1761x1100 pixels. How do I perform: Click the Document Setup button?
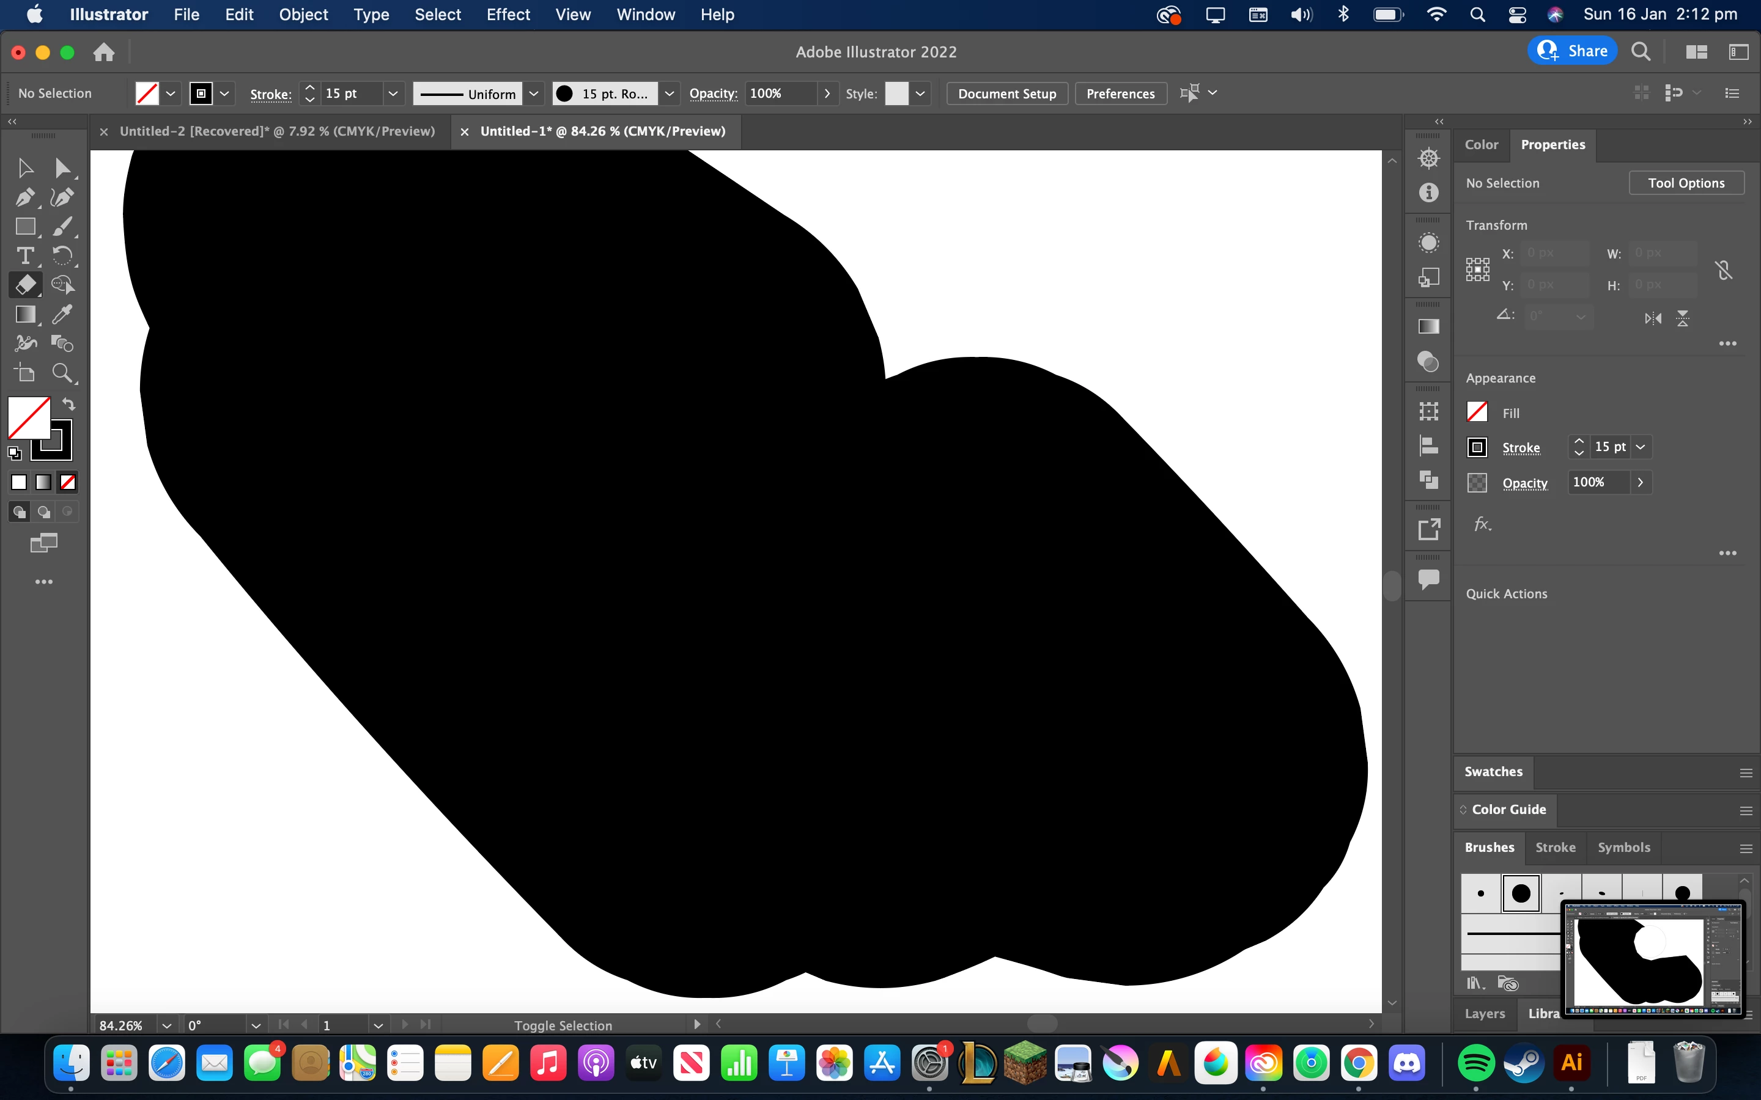click(1006, 93)
